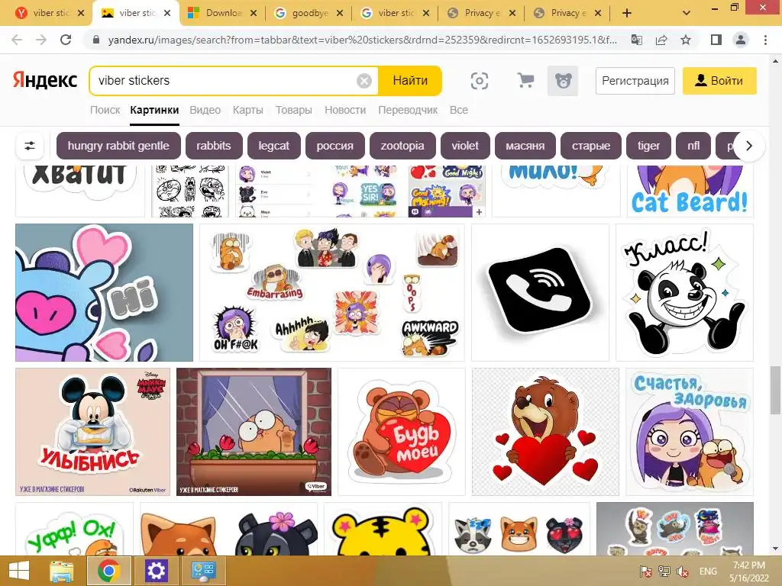782x586 pixels.
Task: Bookmark this page with the star icon
Action: (686, 40)
